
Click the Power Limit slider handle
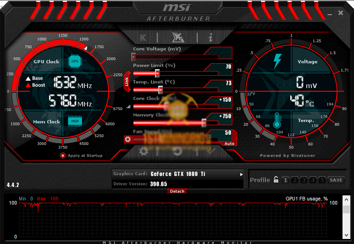pyautogui.click(x=157, y=73)
